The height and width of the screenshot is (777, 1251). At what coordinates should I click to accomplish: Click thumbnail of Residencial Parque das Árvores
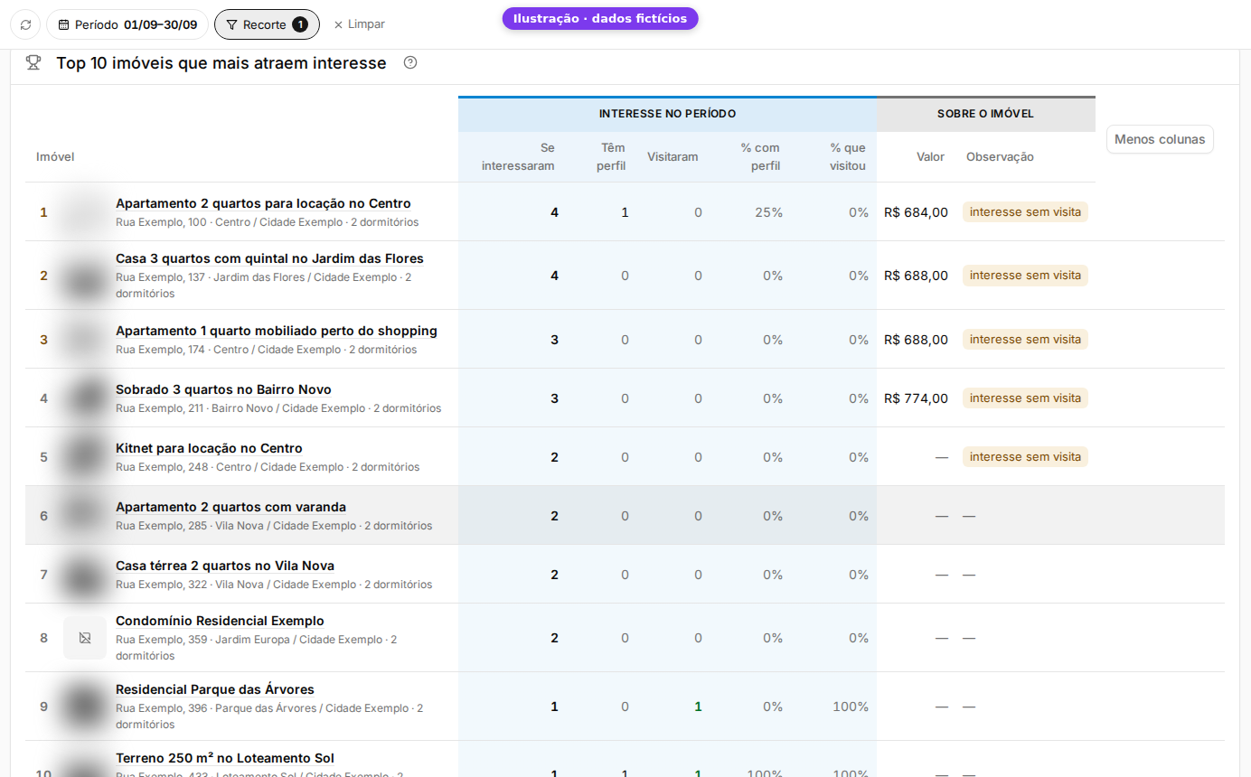(x=85, y=707)
